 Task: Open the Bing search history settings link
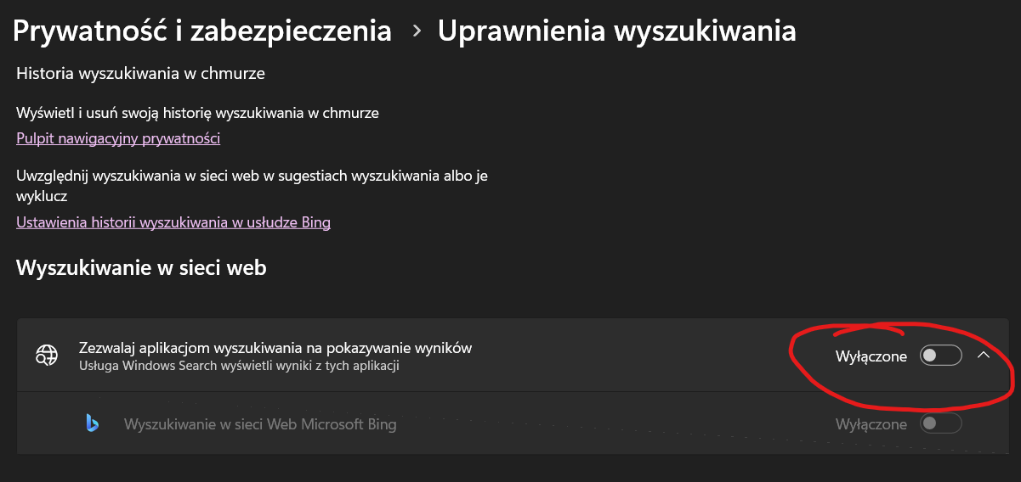click(173, 222)
